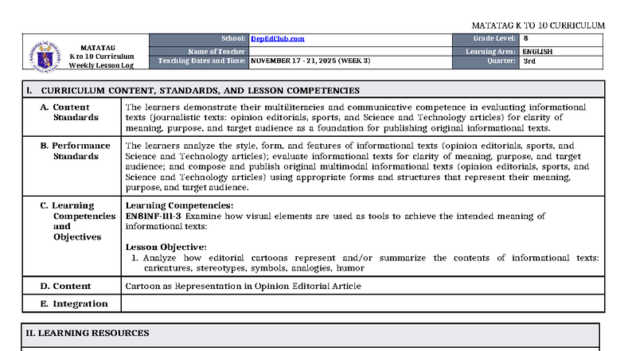This screenshot has height=351, width=624.
Task: Click the 'ENGLISH' learning area value
Action: point(537,52)
